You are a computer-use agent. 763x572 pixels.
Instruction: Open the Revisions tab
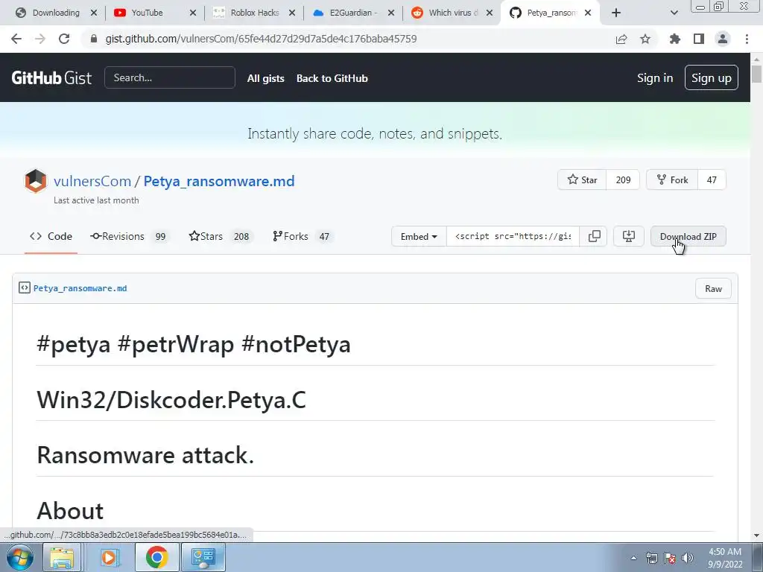130,236
